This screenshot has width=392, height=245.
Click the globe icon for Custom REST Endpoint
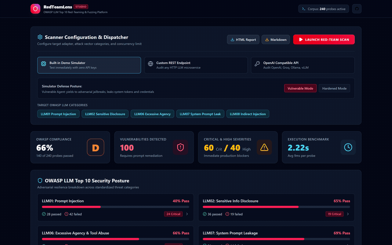click(151, 64)
